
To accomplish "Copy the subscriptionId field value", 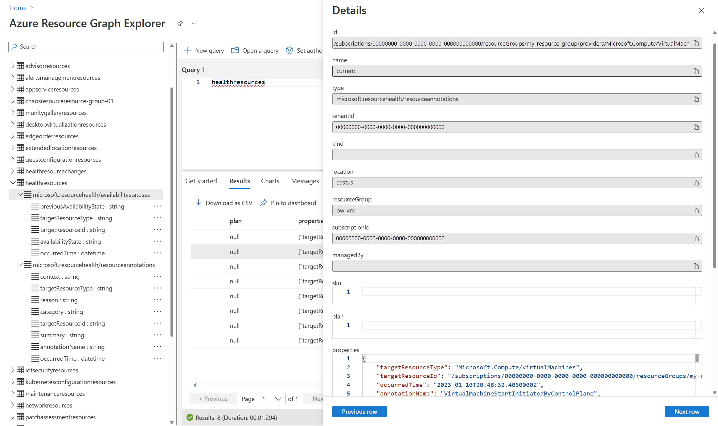I will pyautogui.click(x=696, y=238).
